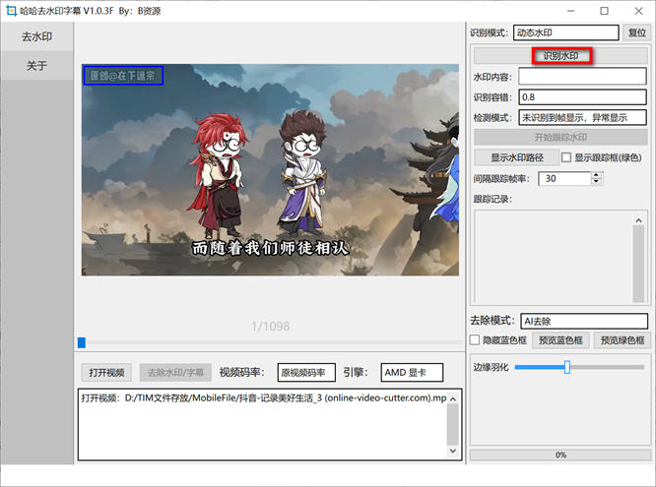Decrease the 间隔跟踪帧率 value with down arrow
This screenshot has width=656, height=487.
pos(597,183)
